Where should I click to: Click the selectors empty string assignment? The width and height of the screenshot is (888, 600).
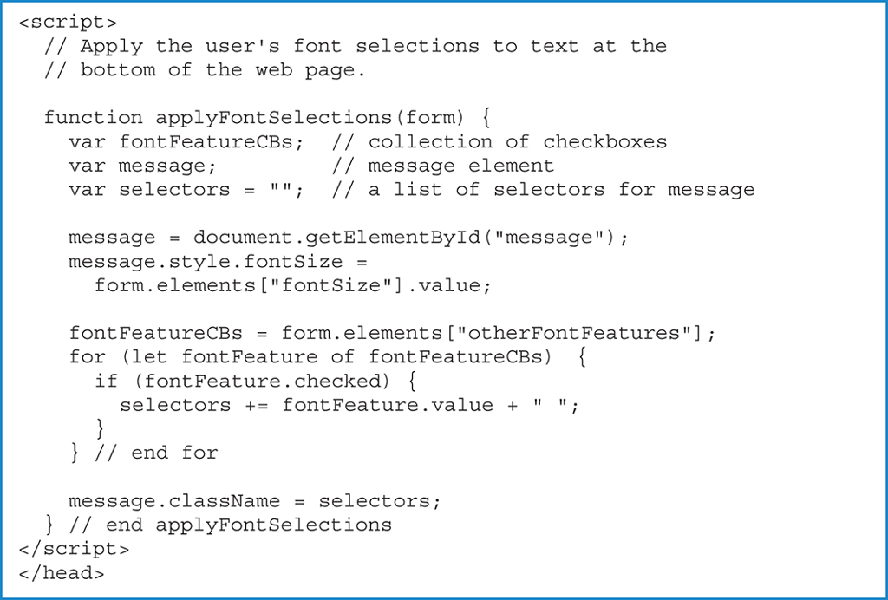(x=186, y=190)
